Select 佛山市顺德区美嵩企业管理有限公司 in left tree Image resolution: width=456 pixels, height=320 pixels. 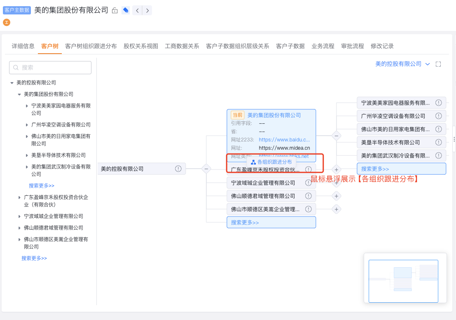tap(56, 243)
